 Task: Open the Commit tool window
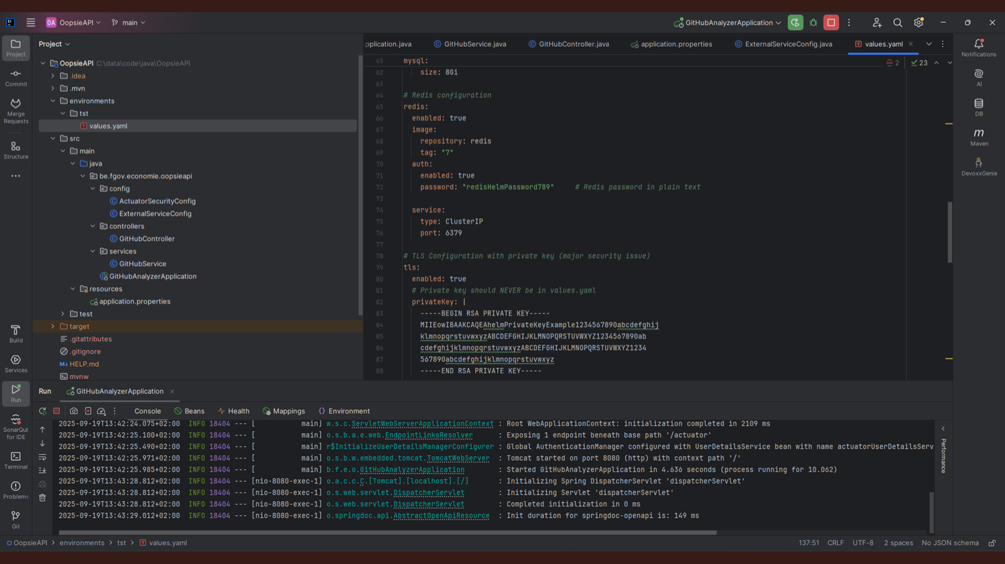point(15,78)
